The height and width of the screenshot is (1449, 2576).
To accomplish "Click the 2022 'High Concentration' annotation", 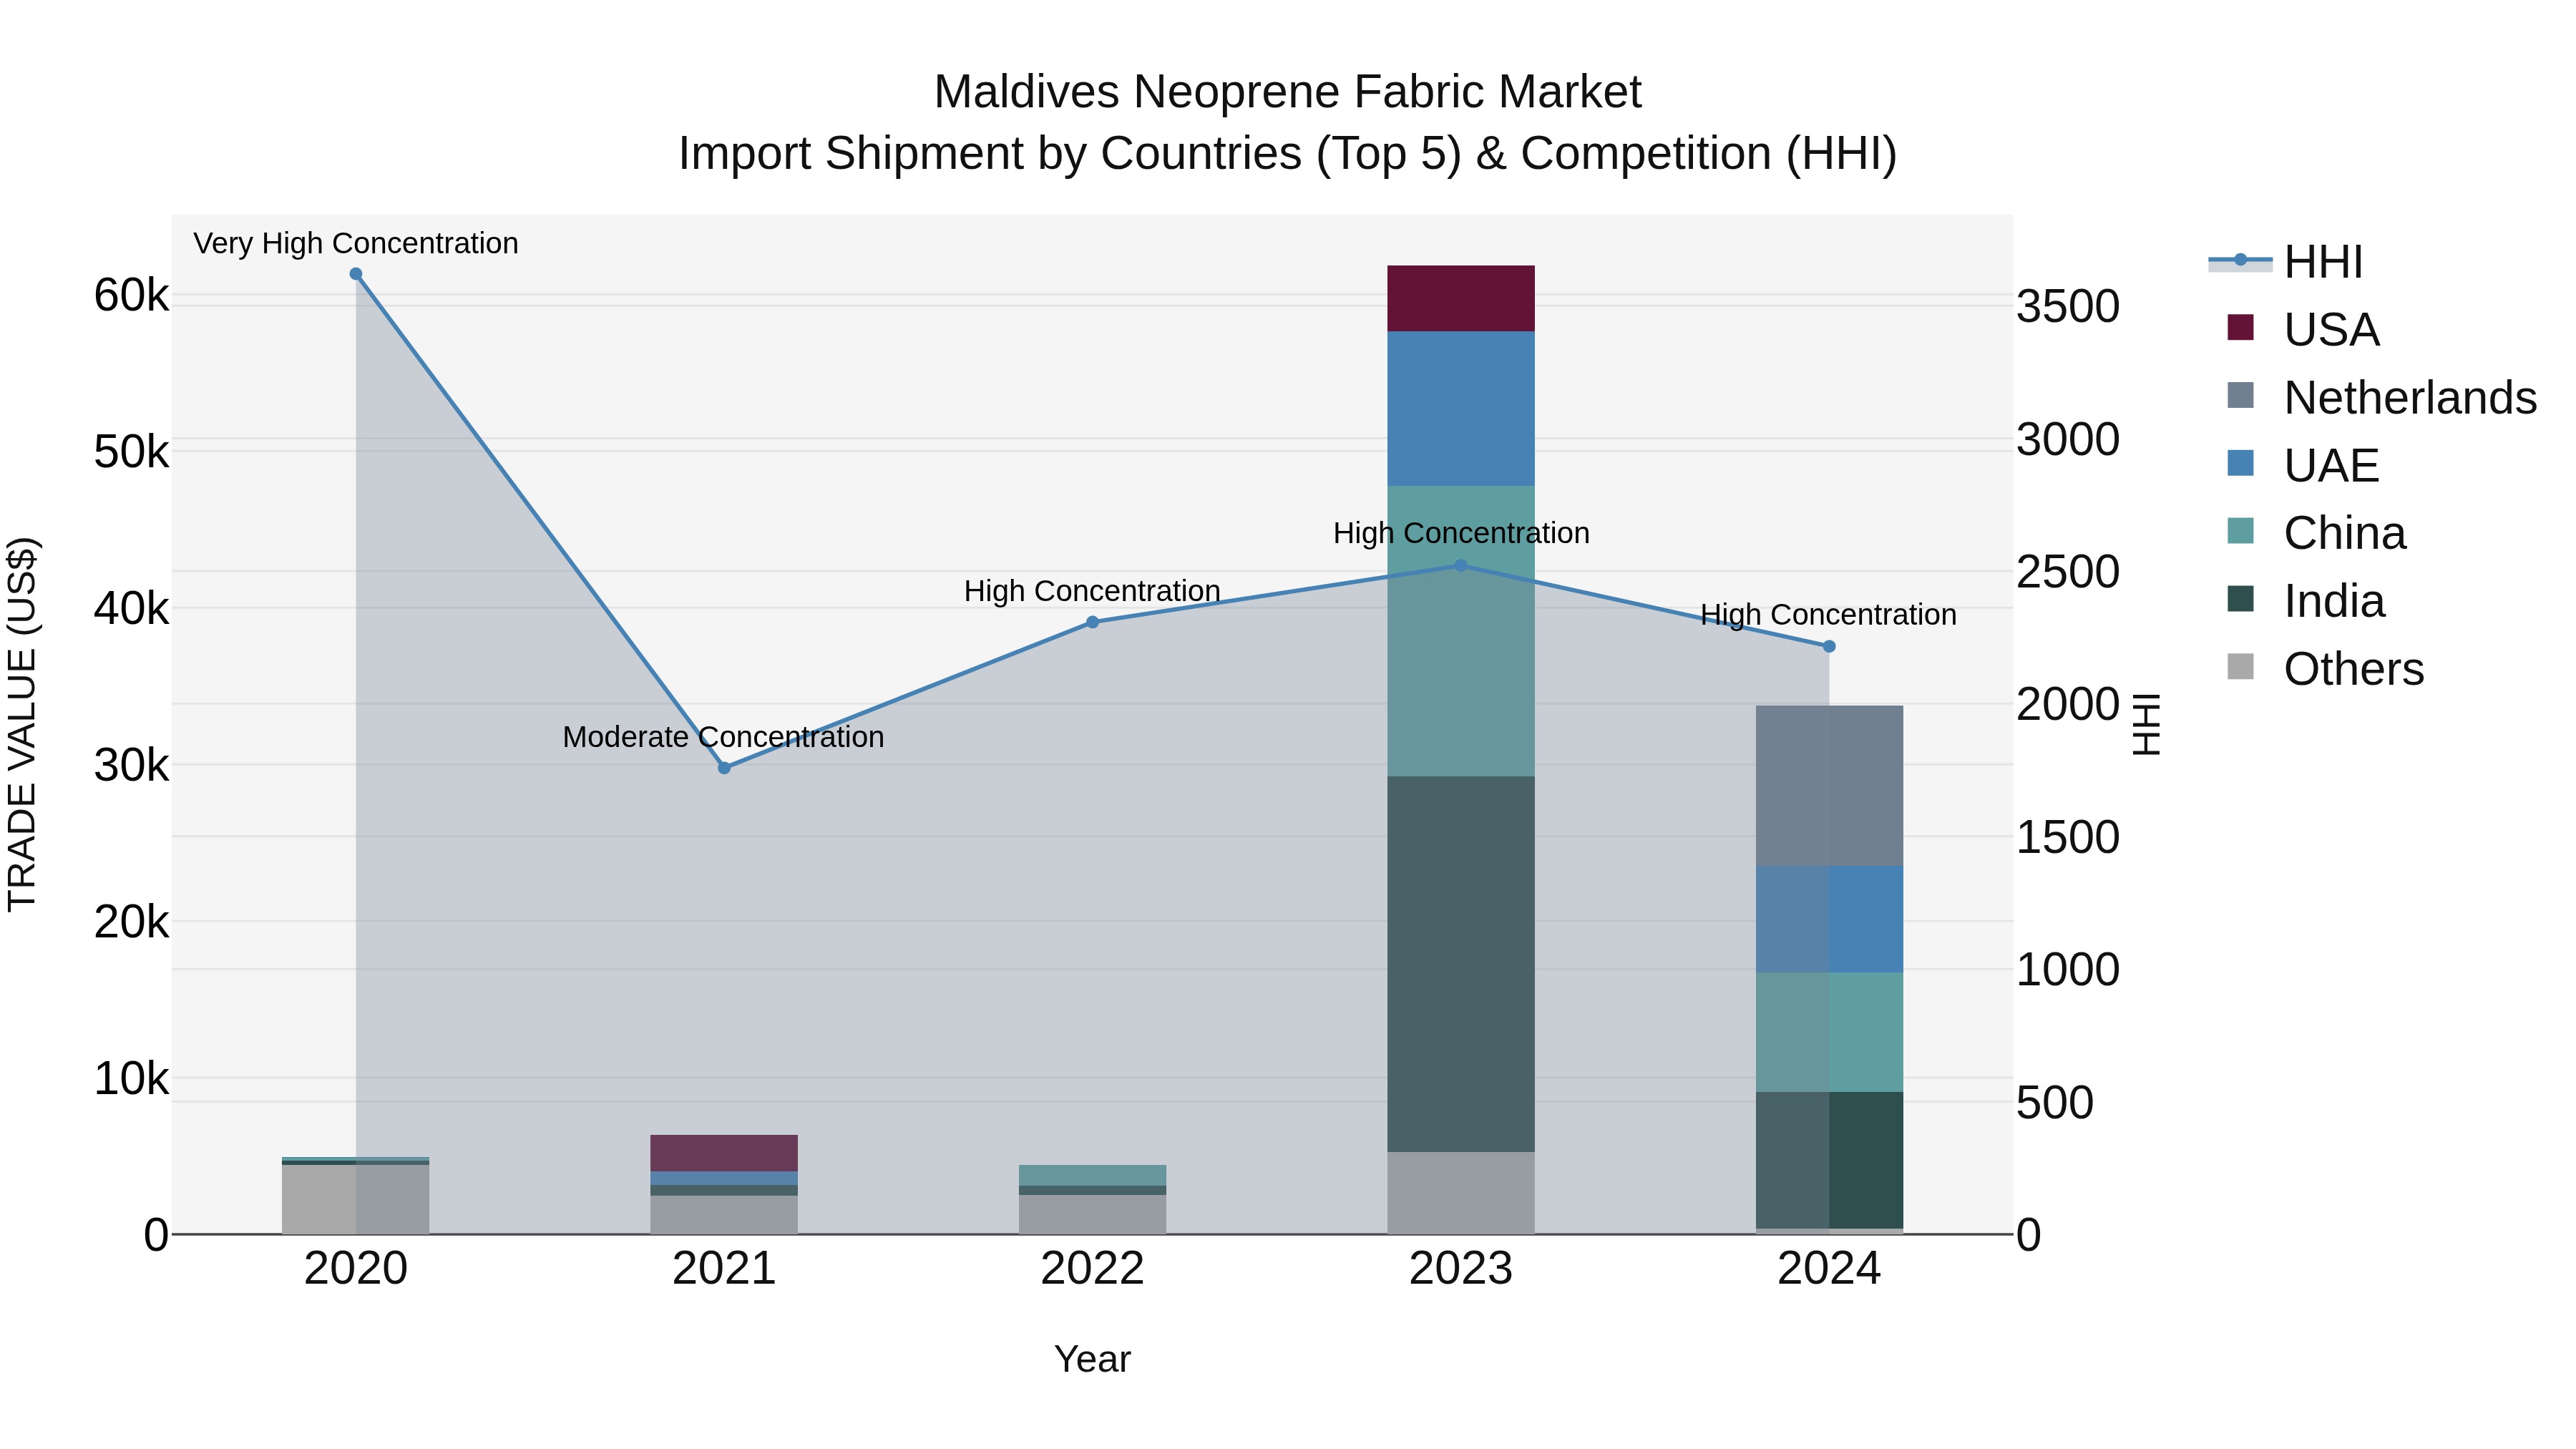I will pyautogui.click(x=1092, y=591).
